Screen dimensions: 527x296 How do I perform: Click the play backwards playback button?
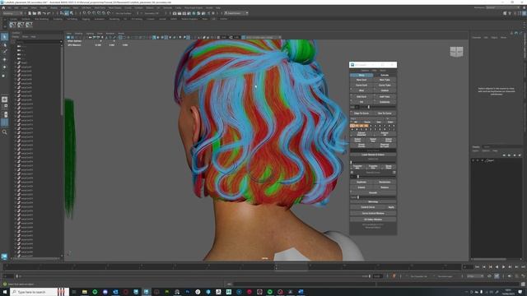click(x=497, y=266)
